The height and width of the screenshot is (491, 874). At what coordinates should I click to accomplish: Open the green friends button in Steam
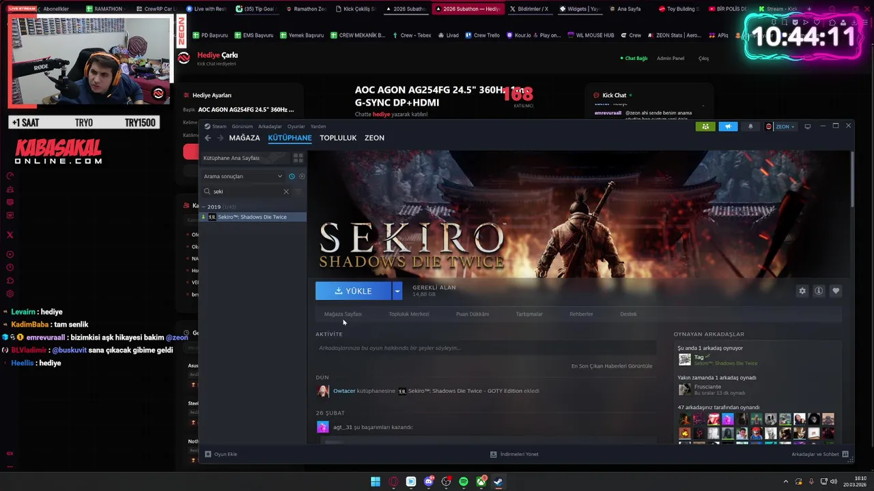705,126
